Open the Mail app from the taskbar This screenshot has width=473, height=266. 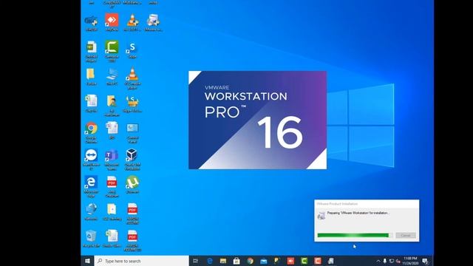coord(264,261)
